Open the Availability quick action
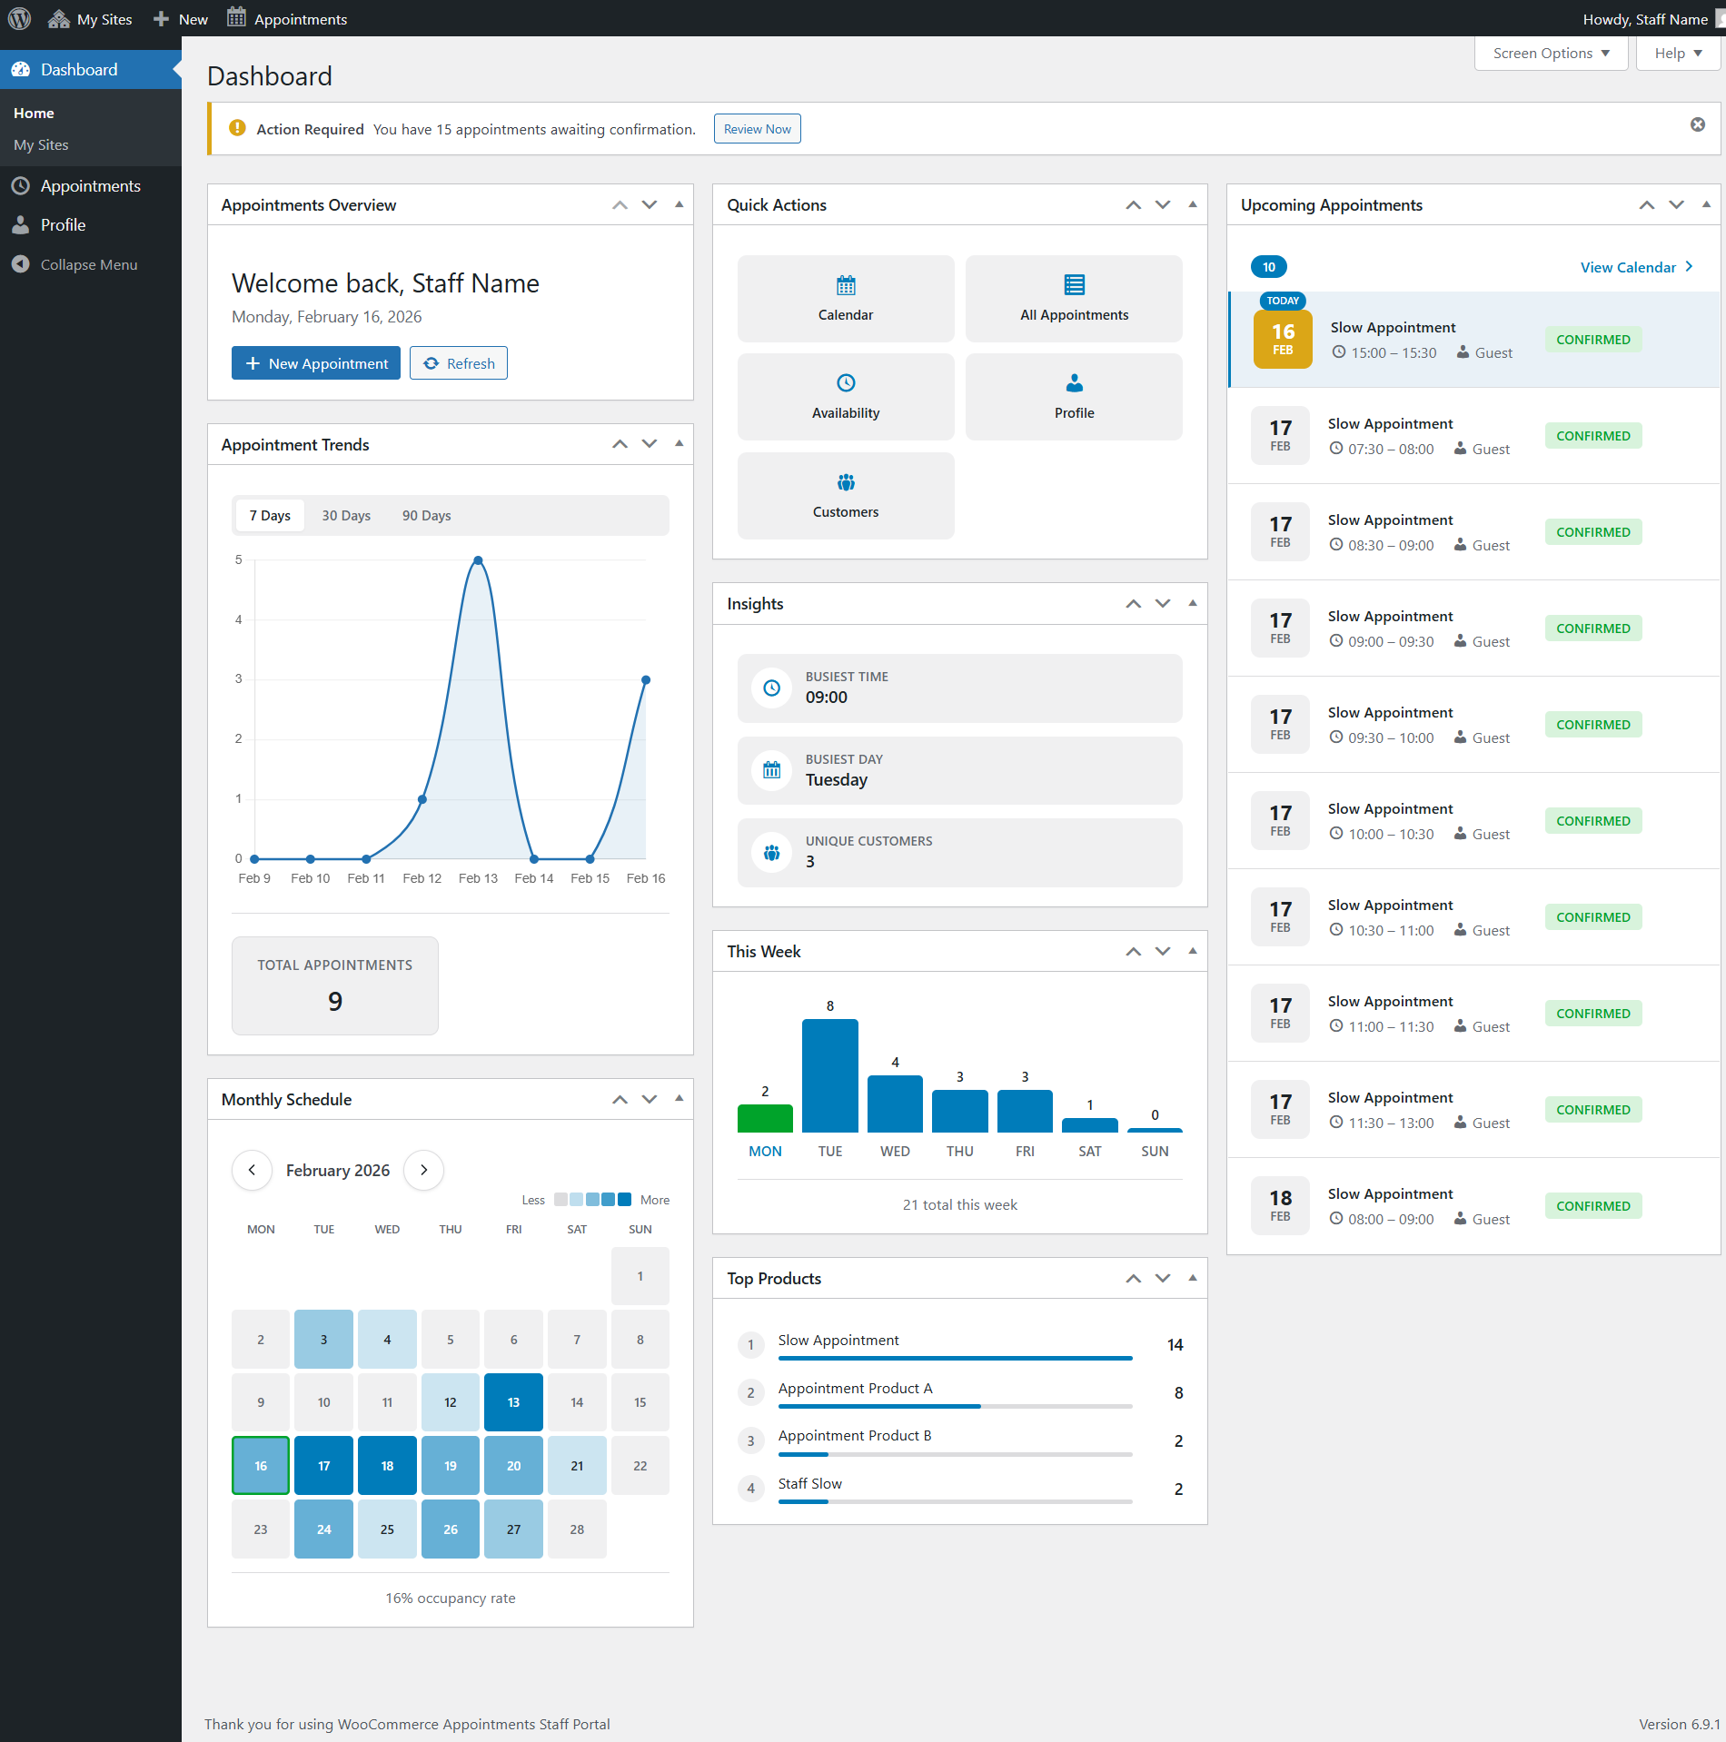1726x1742 pixels. (845, 397)
